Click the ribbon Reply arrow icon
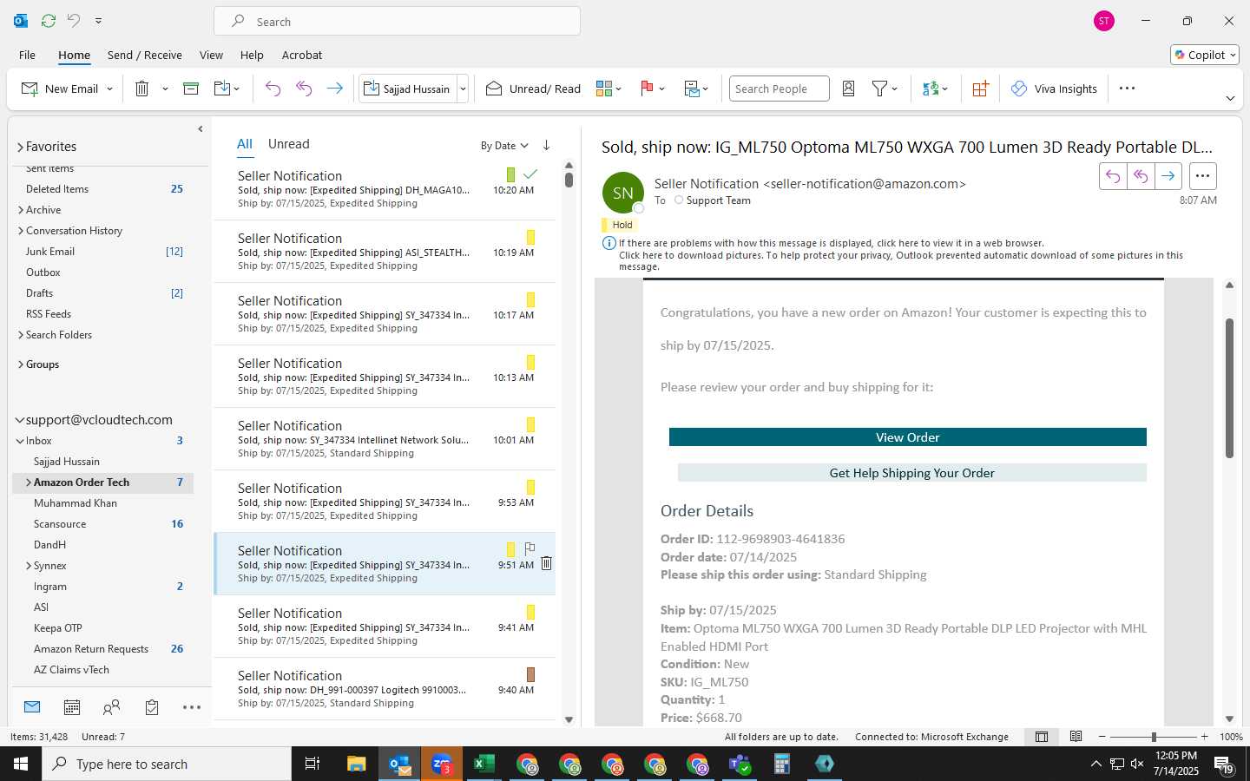This screenshot has height=781, width=1250. pos(273,89)
